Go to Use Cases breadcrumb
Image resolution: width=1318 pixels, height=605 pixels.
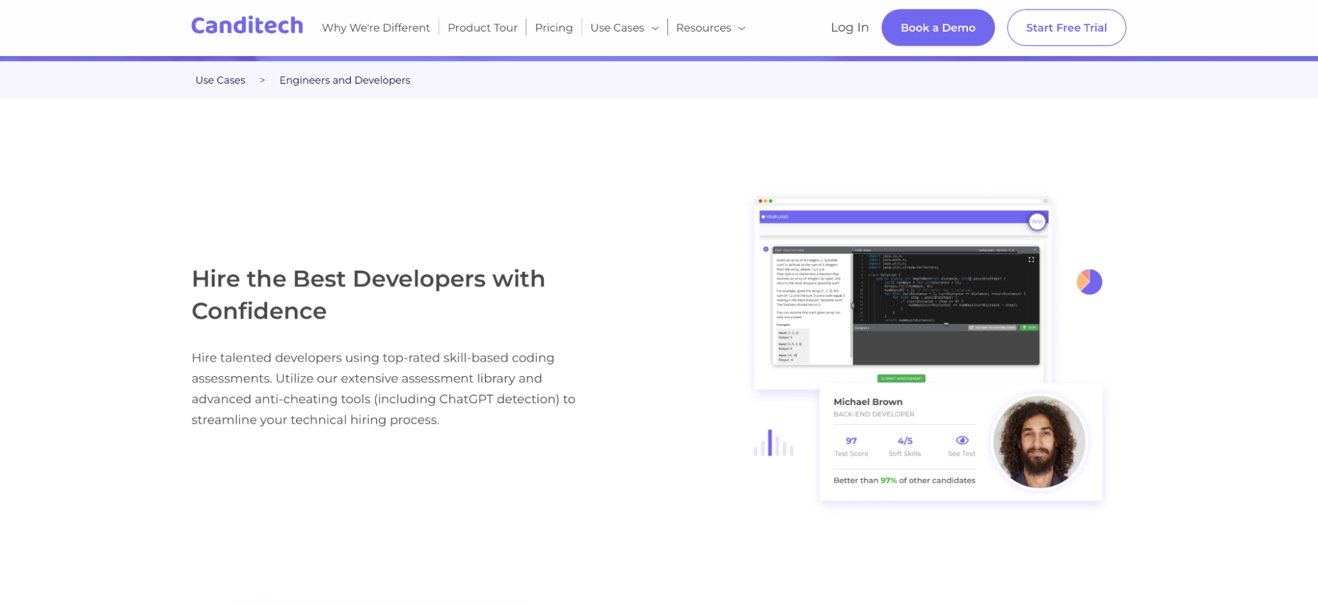coord(220,80)
